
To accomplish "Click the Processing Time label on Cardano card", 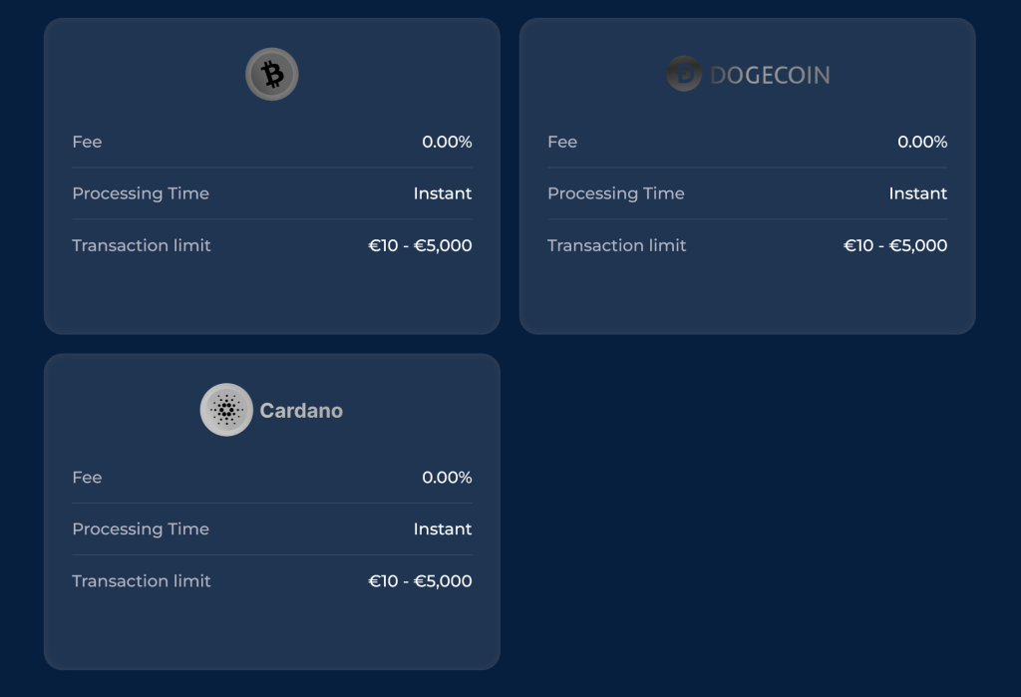I will (x=141, y=528).
